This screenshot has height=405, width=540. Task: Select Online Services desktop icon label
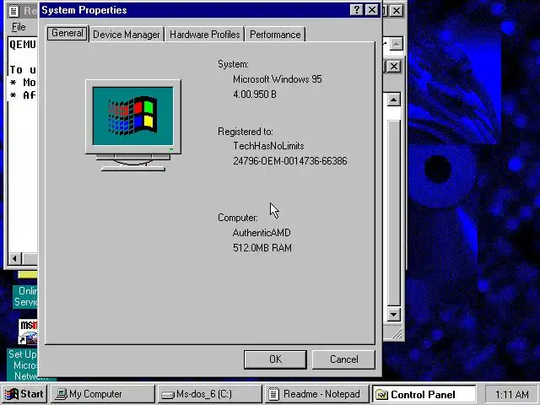(x=25, y=296)
